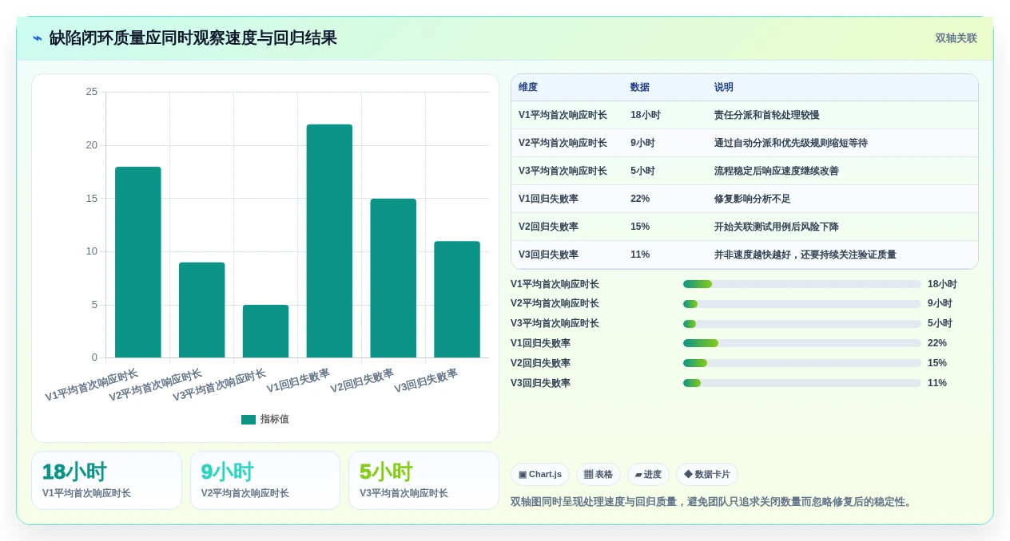Click the V2平均首次响应时长 progress bar

point(802,304)
